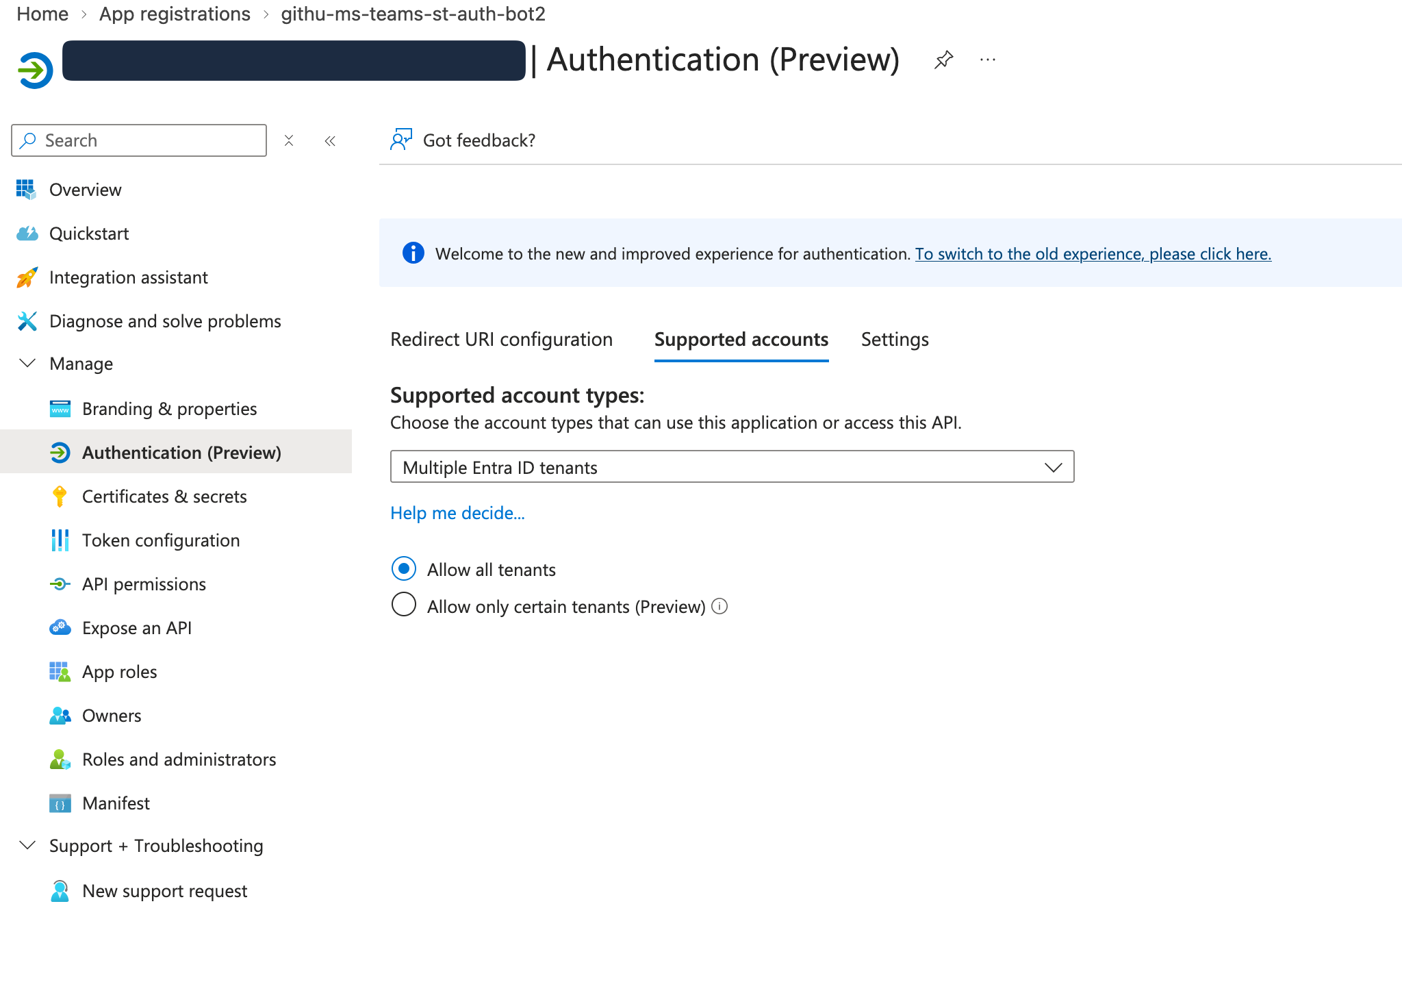Click the Roles and administrators icon

[60, 759]
